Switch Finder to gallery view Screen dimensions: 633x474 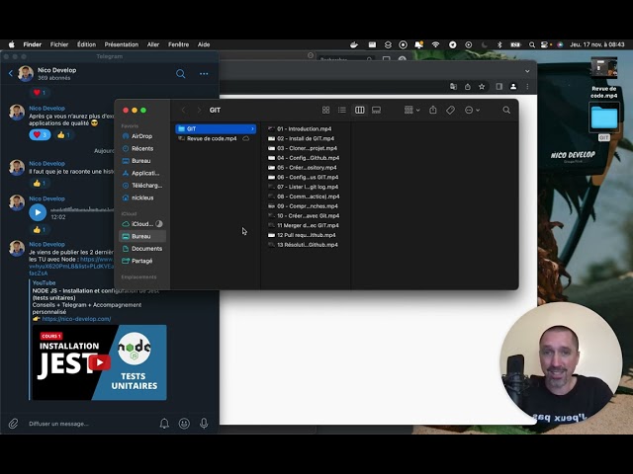click(376, 110)
